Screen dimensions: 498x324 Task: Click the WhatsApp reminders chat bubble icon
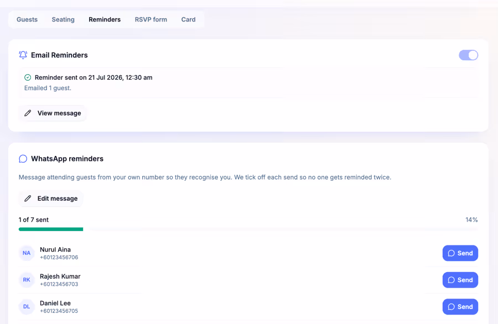pos(23,159)
